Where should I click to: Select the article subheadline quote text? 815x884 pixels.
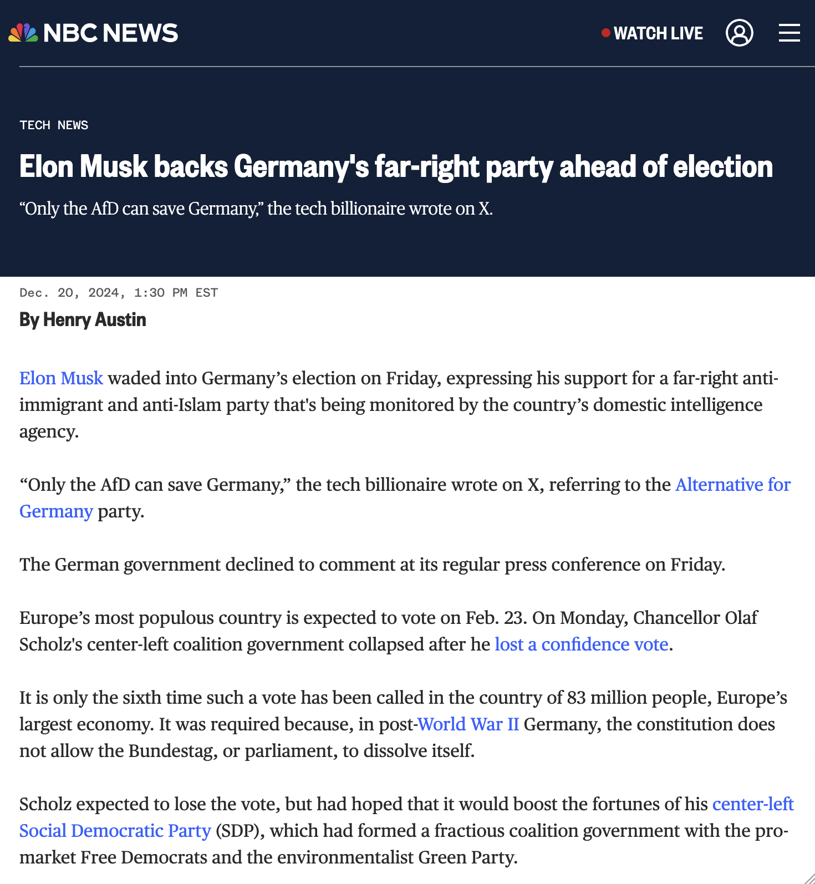pyautogui.click(x=256, y=209)
